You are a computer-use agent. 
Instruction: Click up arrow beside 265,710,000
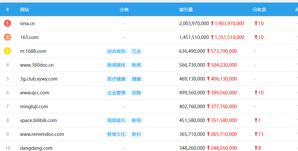click(208, 134)
